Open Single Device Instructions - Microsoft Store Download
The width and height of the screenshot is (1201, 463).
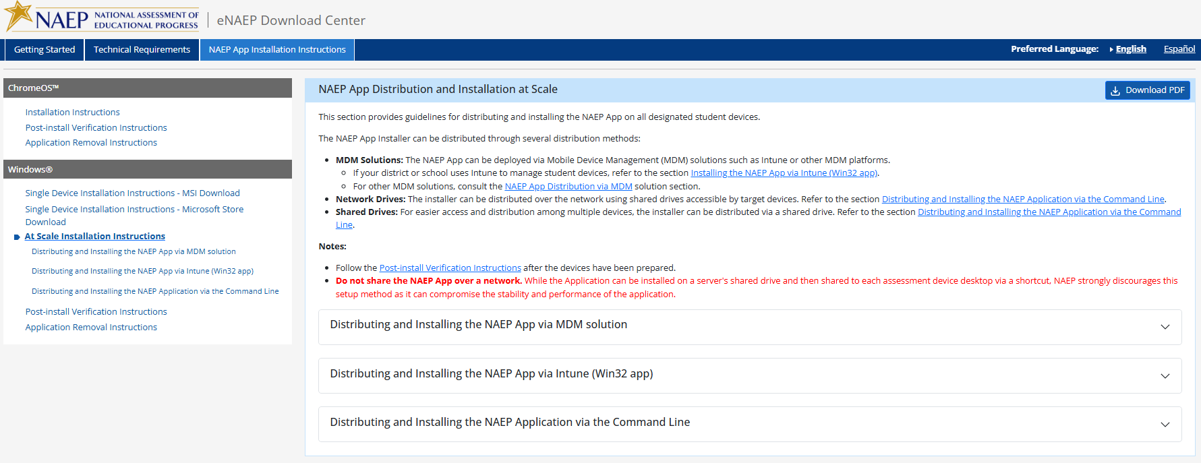coord(134,210)
